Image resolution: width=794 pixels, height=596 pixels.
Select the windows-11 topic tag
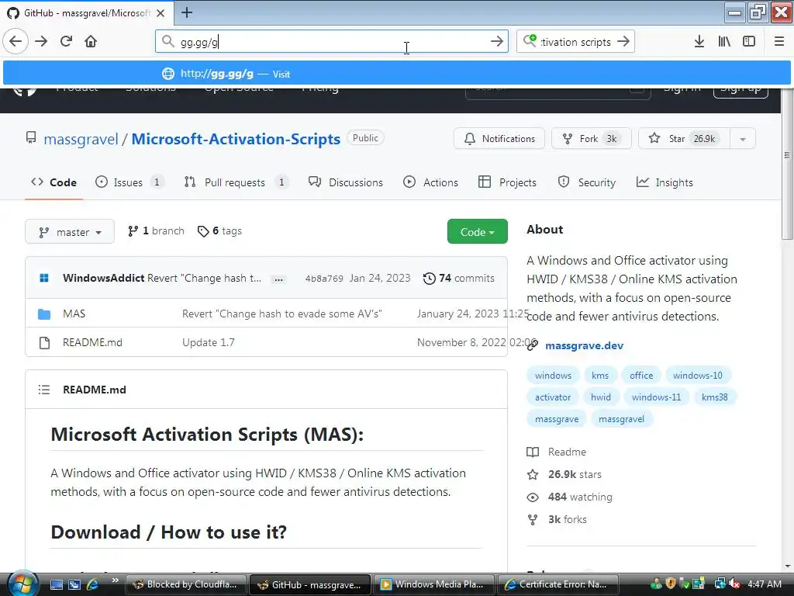coord(656,397)
